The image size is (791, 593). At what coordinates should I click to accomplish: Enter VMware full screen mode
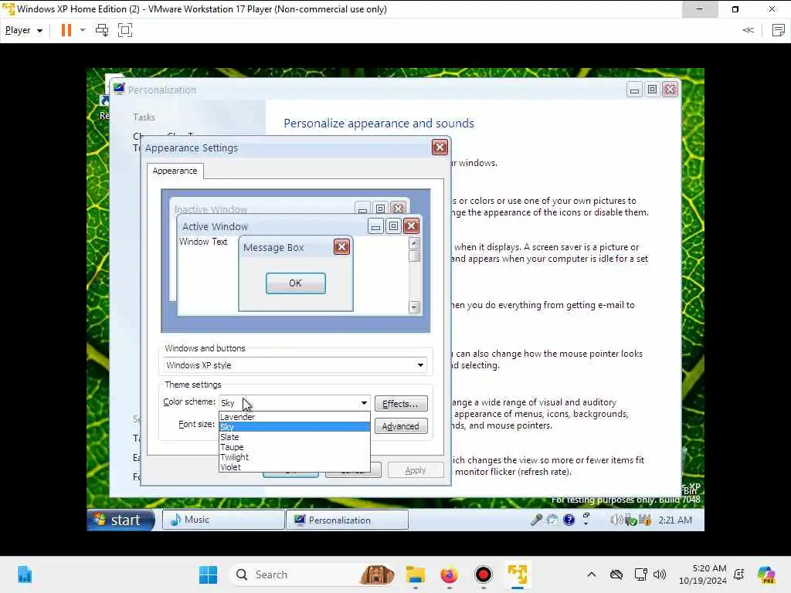124,30
